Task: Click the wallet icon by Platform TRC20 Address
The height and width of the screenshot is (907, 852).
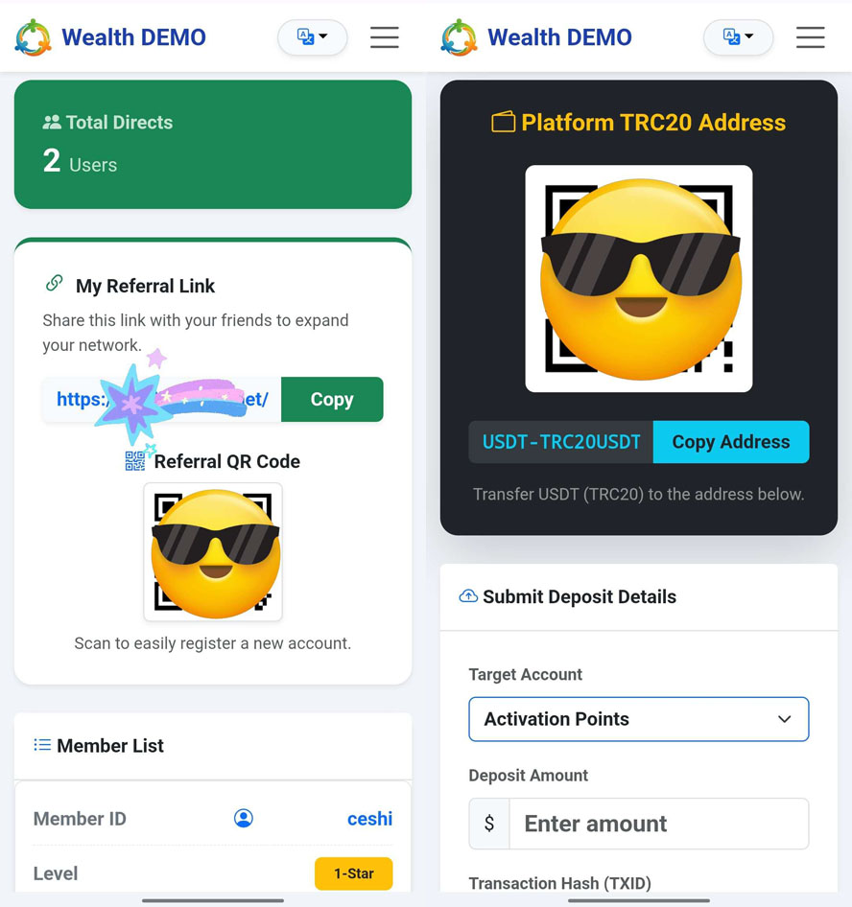Action: pyautogui.click(x=503, y=122)
